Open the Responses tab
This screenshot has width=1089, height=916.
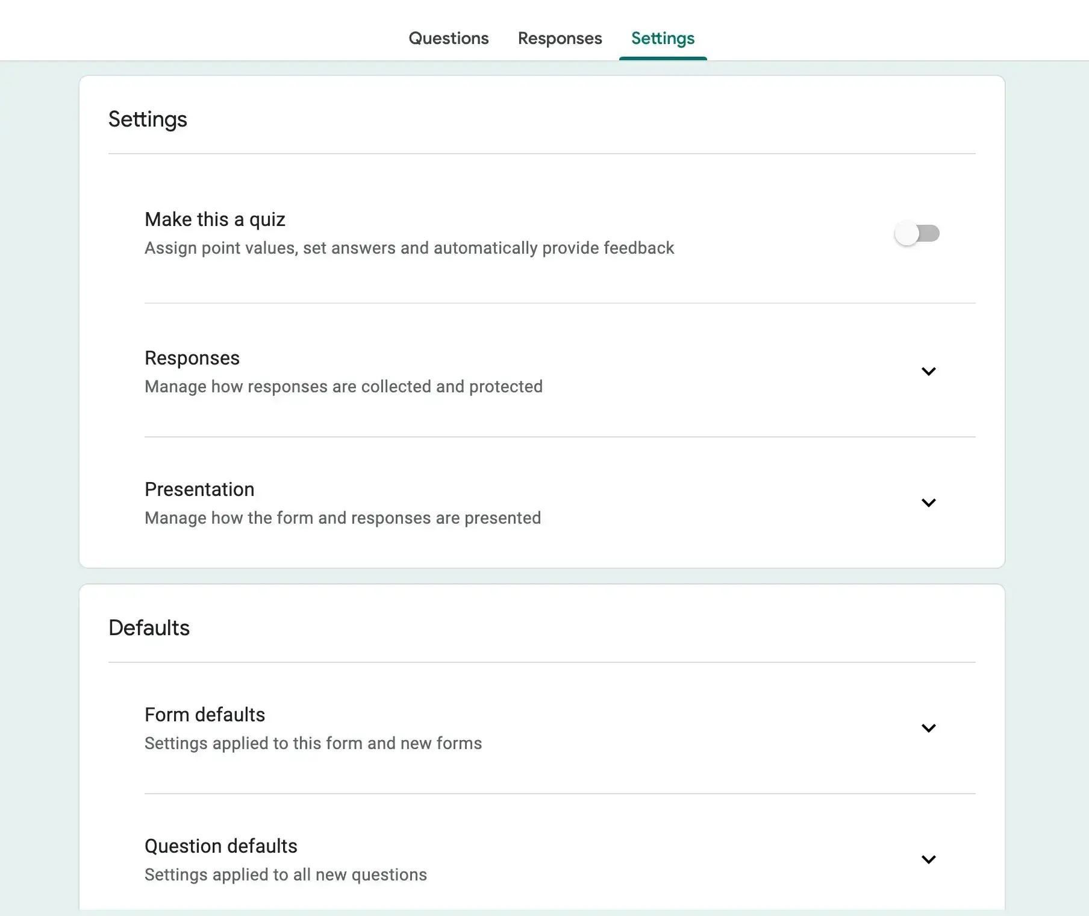point(560,38)
